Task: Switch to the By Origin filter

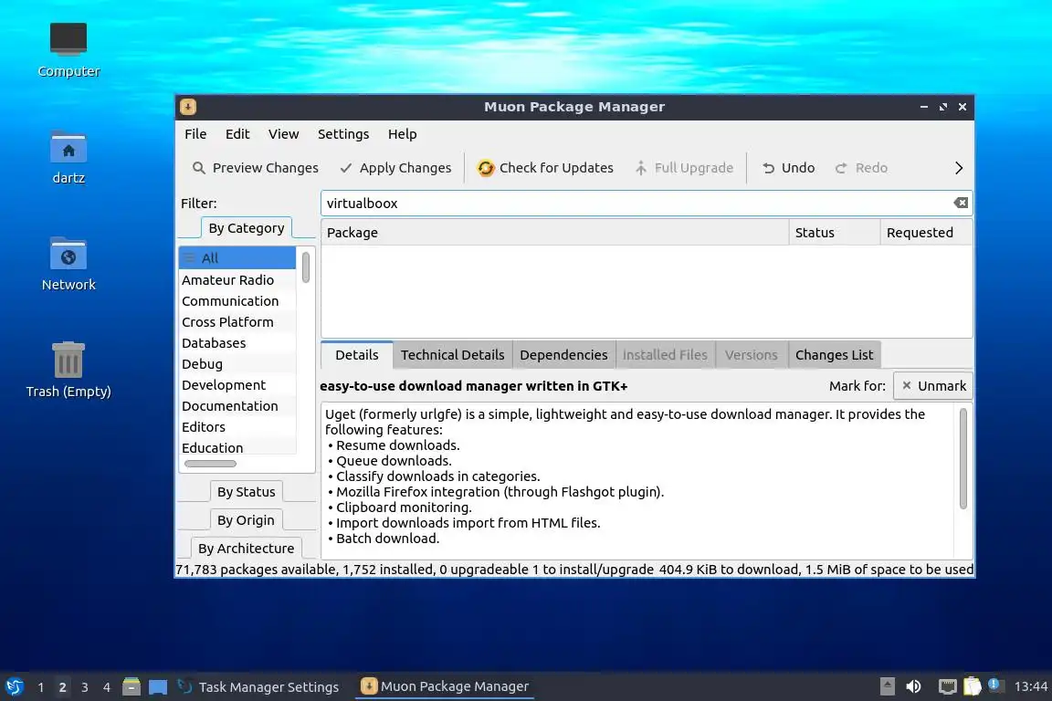Action: [247, 520]
